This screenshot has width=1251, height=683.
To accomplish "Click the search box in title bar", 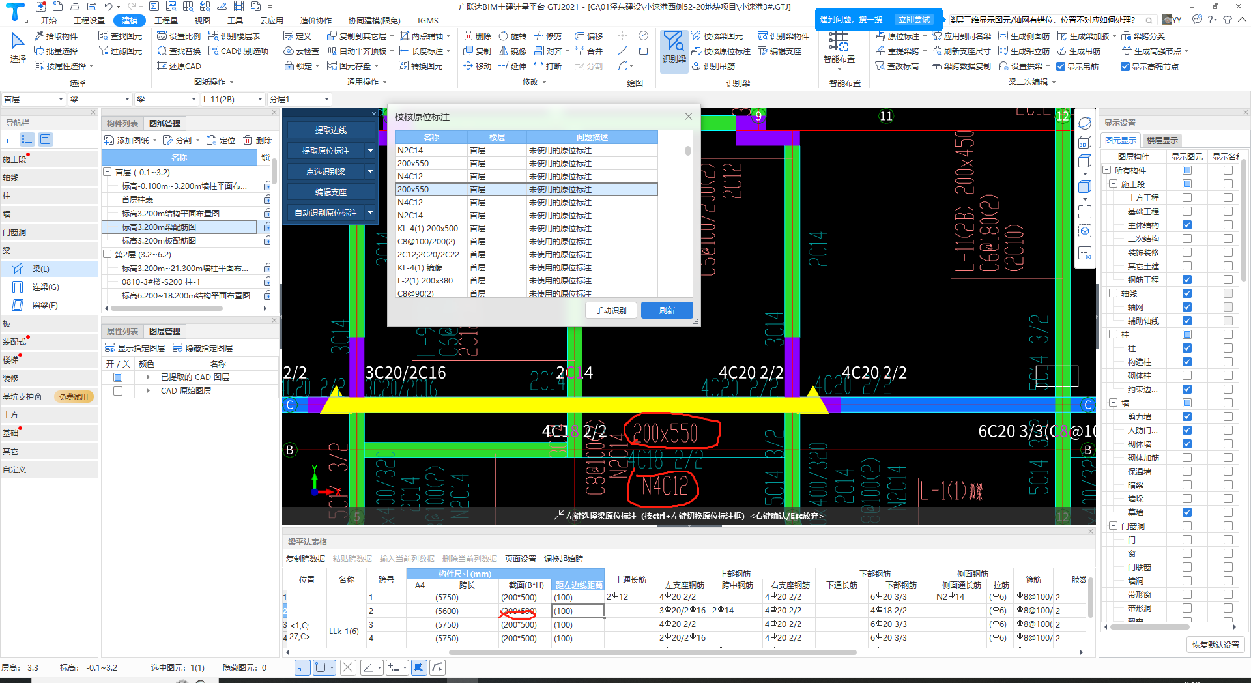I will [x=1052, y=20].
